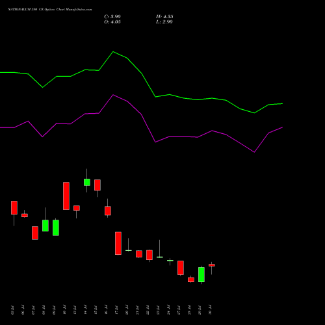Click the '03 Jul' date axis label

pyautogui.click(x=12, y=310)
